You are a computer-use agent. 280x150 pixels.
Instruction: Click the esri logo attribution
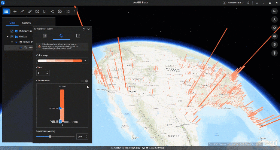coord(271,143)
